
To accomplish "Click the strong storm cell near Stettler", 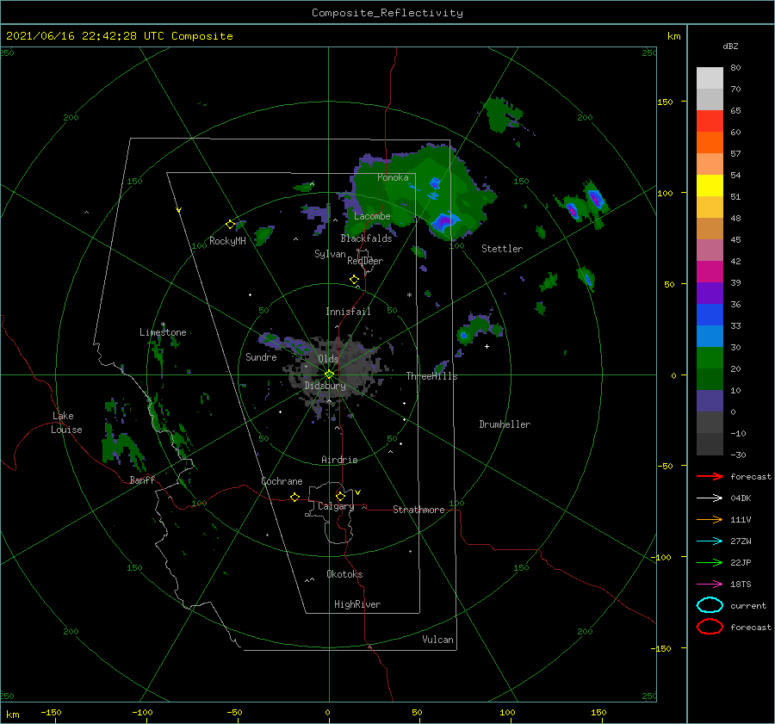I will [x=445, y=220].
